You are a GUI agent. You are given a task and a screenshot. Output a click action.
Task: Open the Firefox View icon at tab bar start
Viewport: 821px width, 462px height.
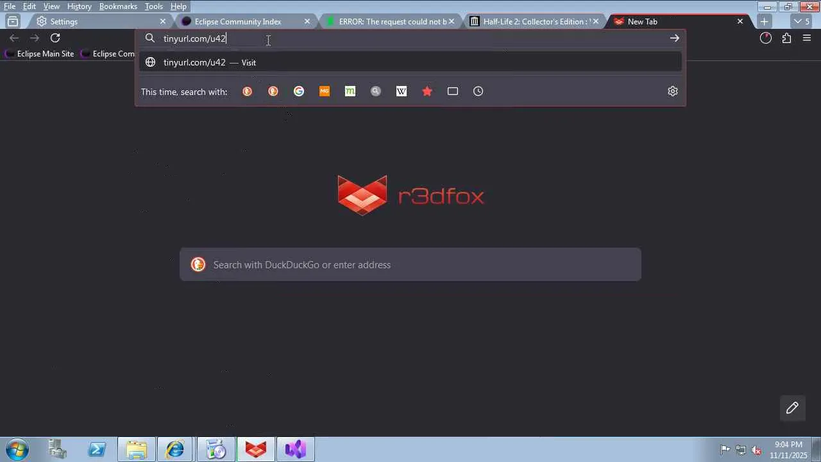click(x=13, y=21)
